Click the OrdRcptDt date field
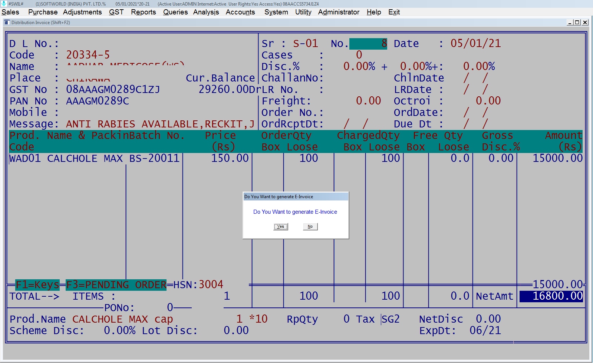The image size is (593, 363). coord(356,124)
